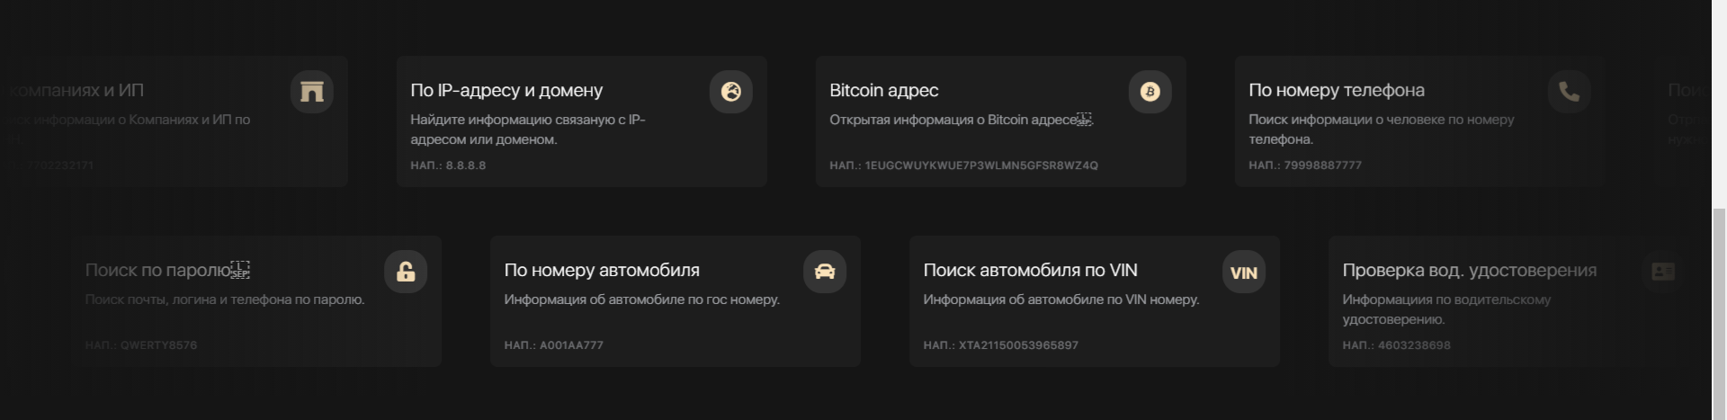Click the globe icon for IP search
The image size is (1727, 420).
(730, 92)
